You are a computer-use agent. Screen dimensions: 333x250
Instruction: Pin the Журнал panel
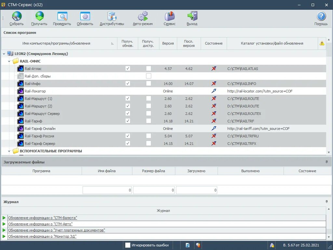point(326,201)
